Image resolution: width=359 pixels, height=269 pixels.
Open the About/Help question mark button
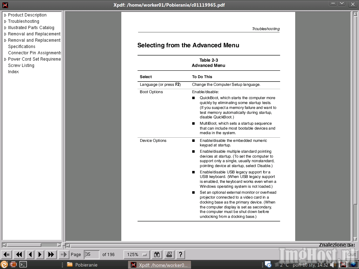coord(181,254)
